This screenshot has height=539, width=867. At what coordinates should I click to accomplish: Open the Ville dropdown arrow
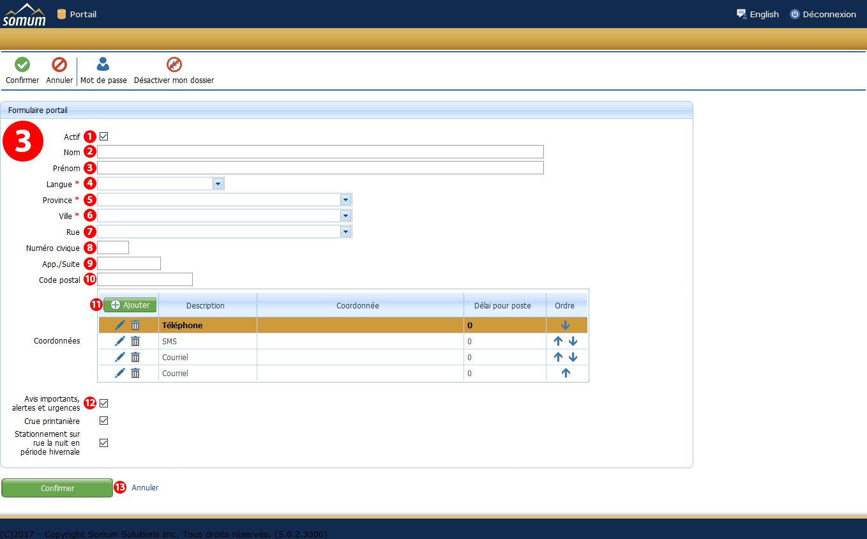click(345, 216)
